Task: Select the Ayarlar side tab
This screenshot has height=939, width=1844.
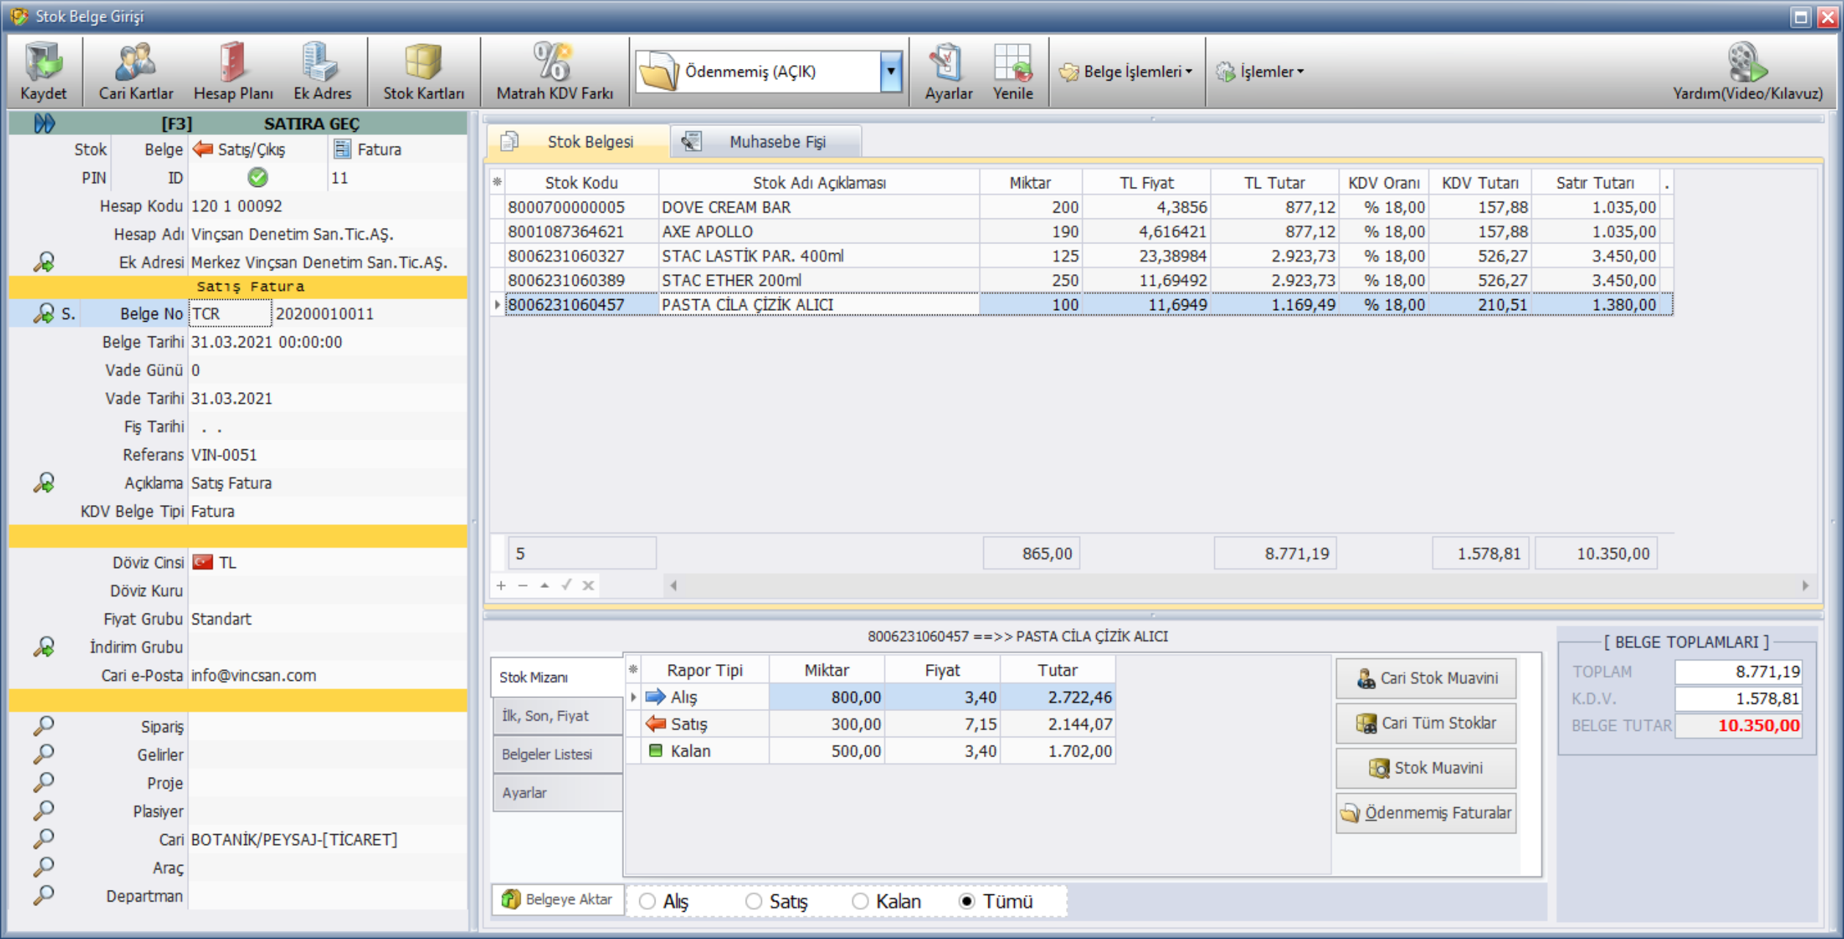Action: (x=556, y=792)
